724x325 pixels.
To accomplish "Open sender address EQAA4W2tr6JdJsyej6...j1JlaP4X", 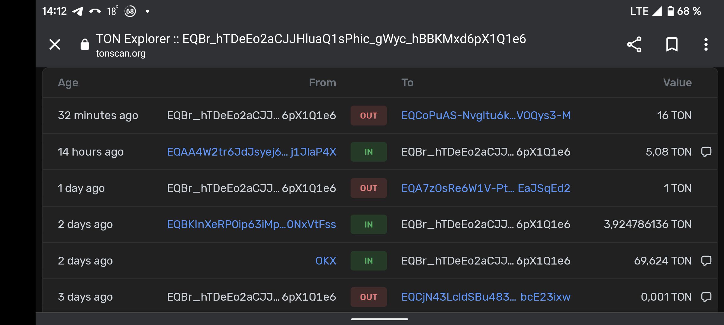I will [251, 152].
